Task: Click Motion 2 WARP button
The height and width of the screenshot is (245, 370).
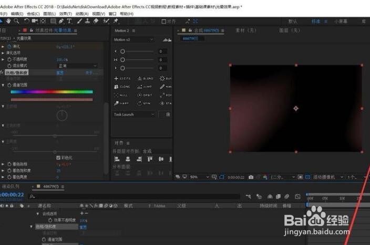Action: pos(121,103)
